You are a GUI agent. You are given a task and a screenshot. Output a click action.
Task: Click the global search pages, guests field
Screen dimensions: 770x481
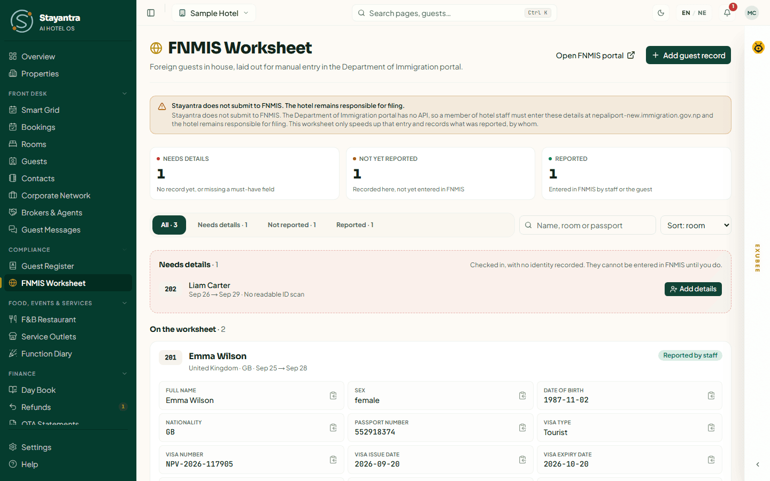(454, 13)
